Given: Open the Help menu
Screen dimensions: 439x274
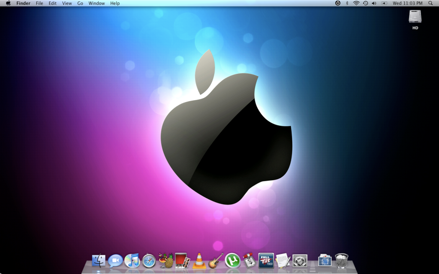Looking at the screenshot, I should point(115,3).
